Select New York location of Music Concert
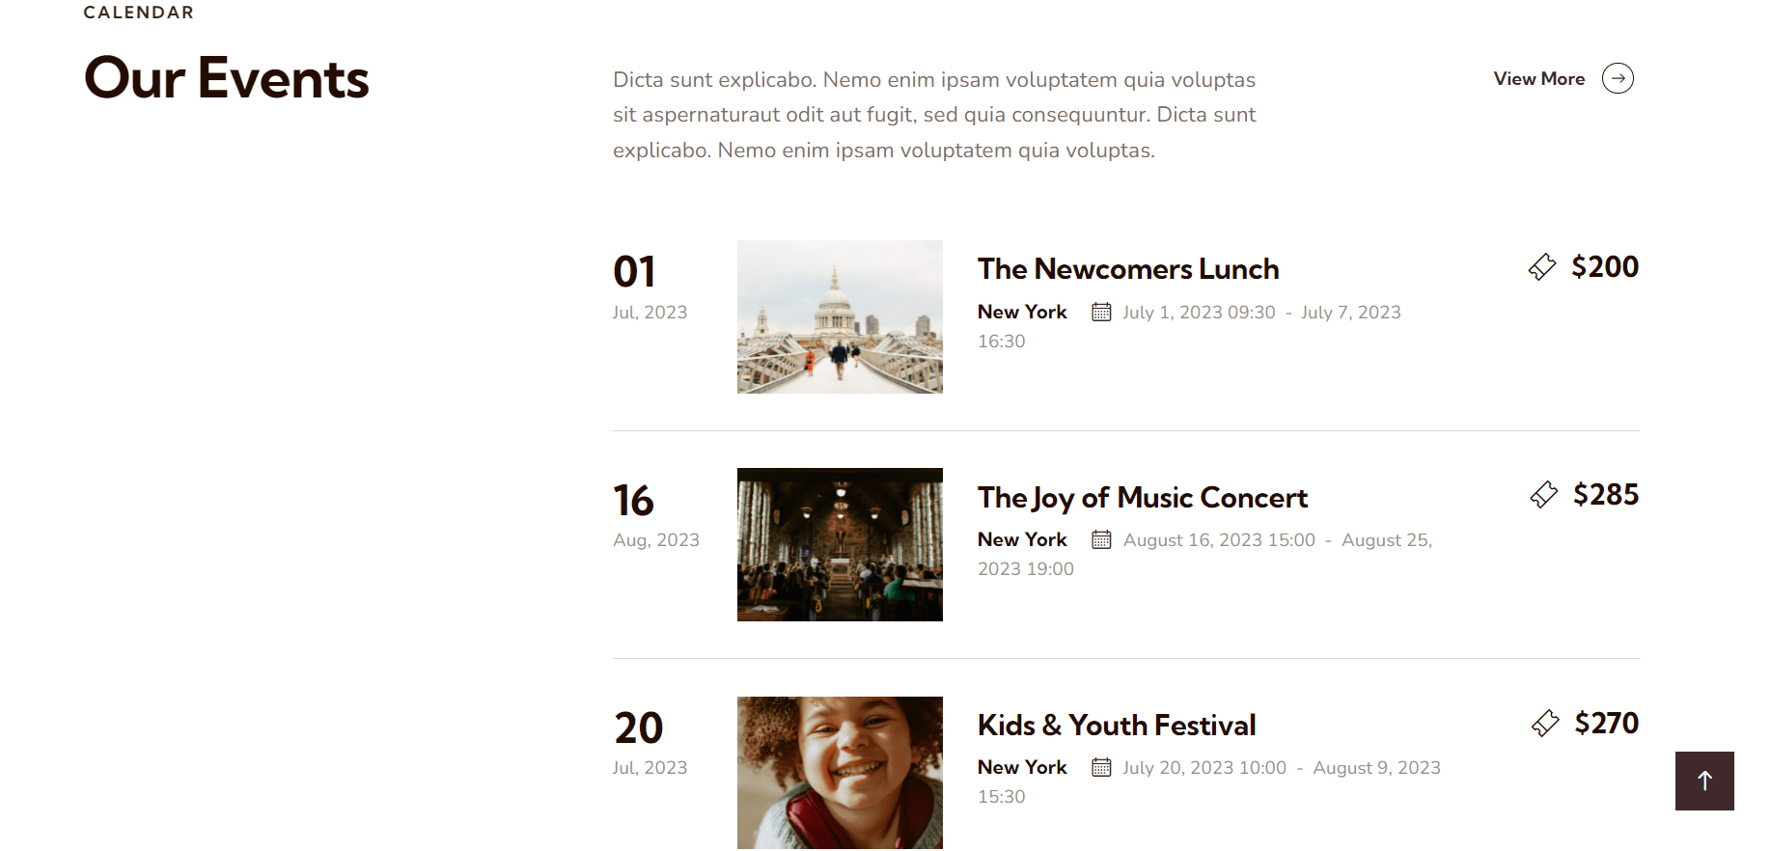Screen dimensions: 1771x851 click(1022, 539)
